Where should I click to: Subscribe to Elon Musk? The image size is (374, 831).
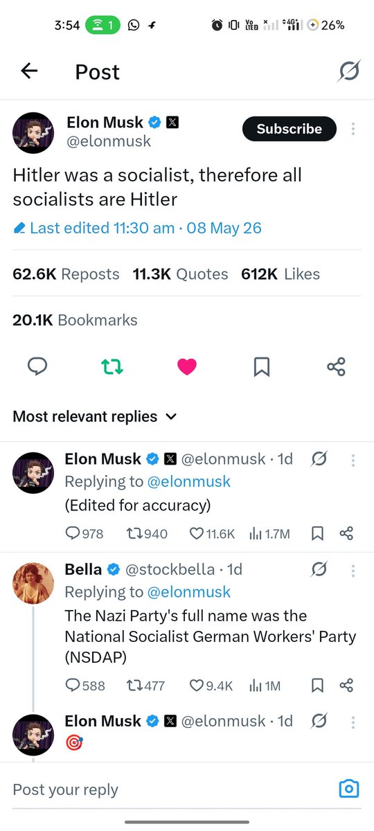pos(289,129)
